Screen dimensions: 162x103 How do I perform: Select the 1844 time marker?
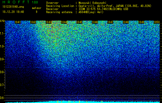pos(64,22)
